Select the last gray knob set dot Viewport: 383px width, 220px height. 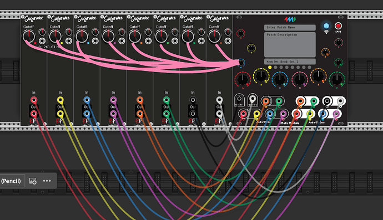[310, 67]
